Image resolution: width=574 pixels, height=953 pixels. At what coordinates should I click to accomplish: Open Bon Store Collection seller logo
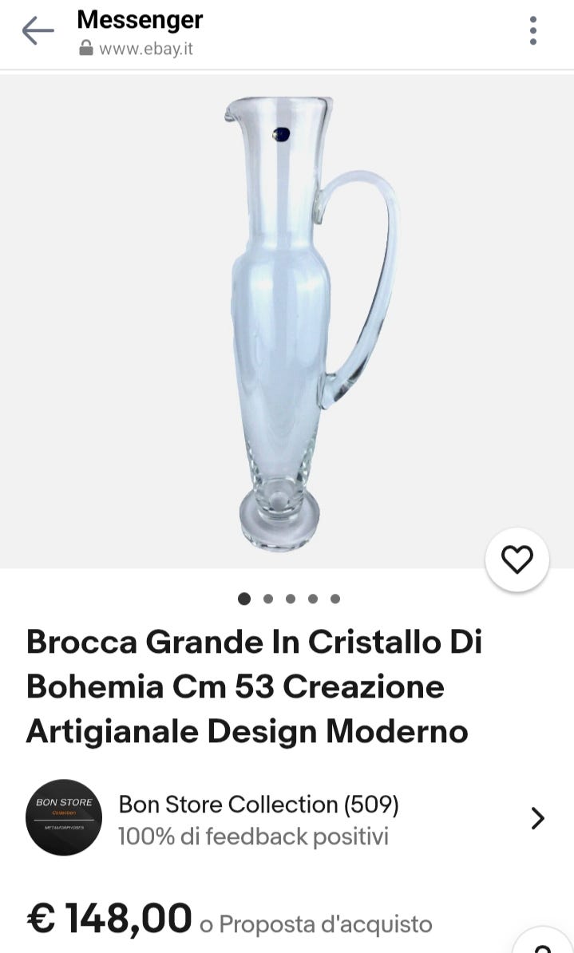click(64, 817)
